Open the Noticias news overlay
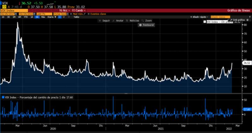 [127, 20]
